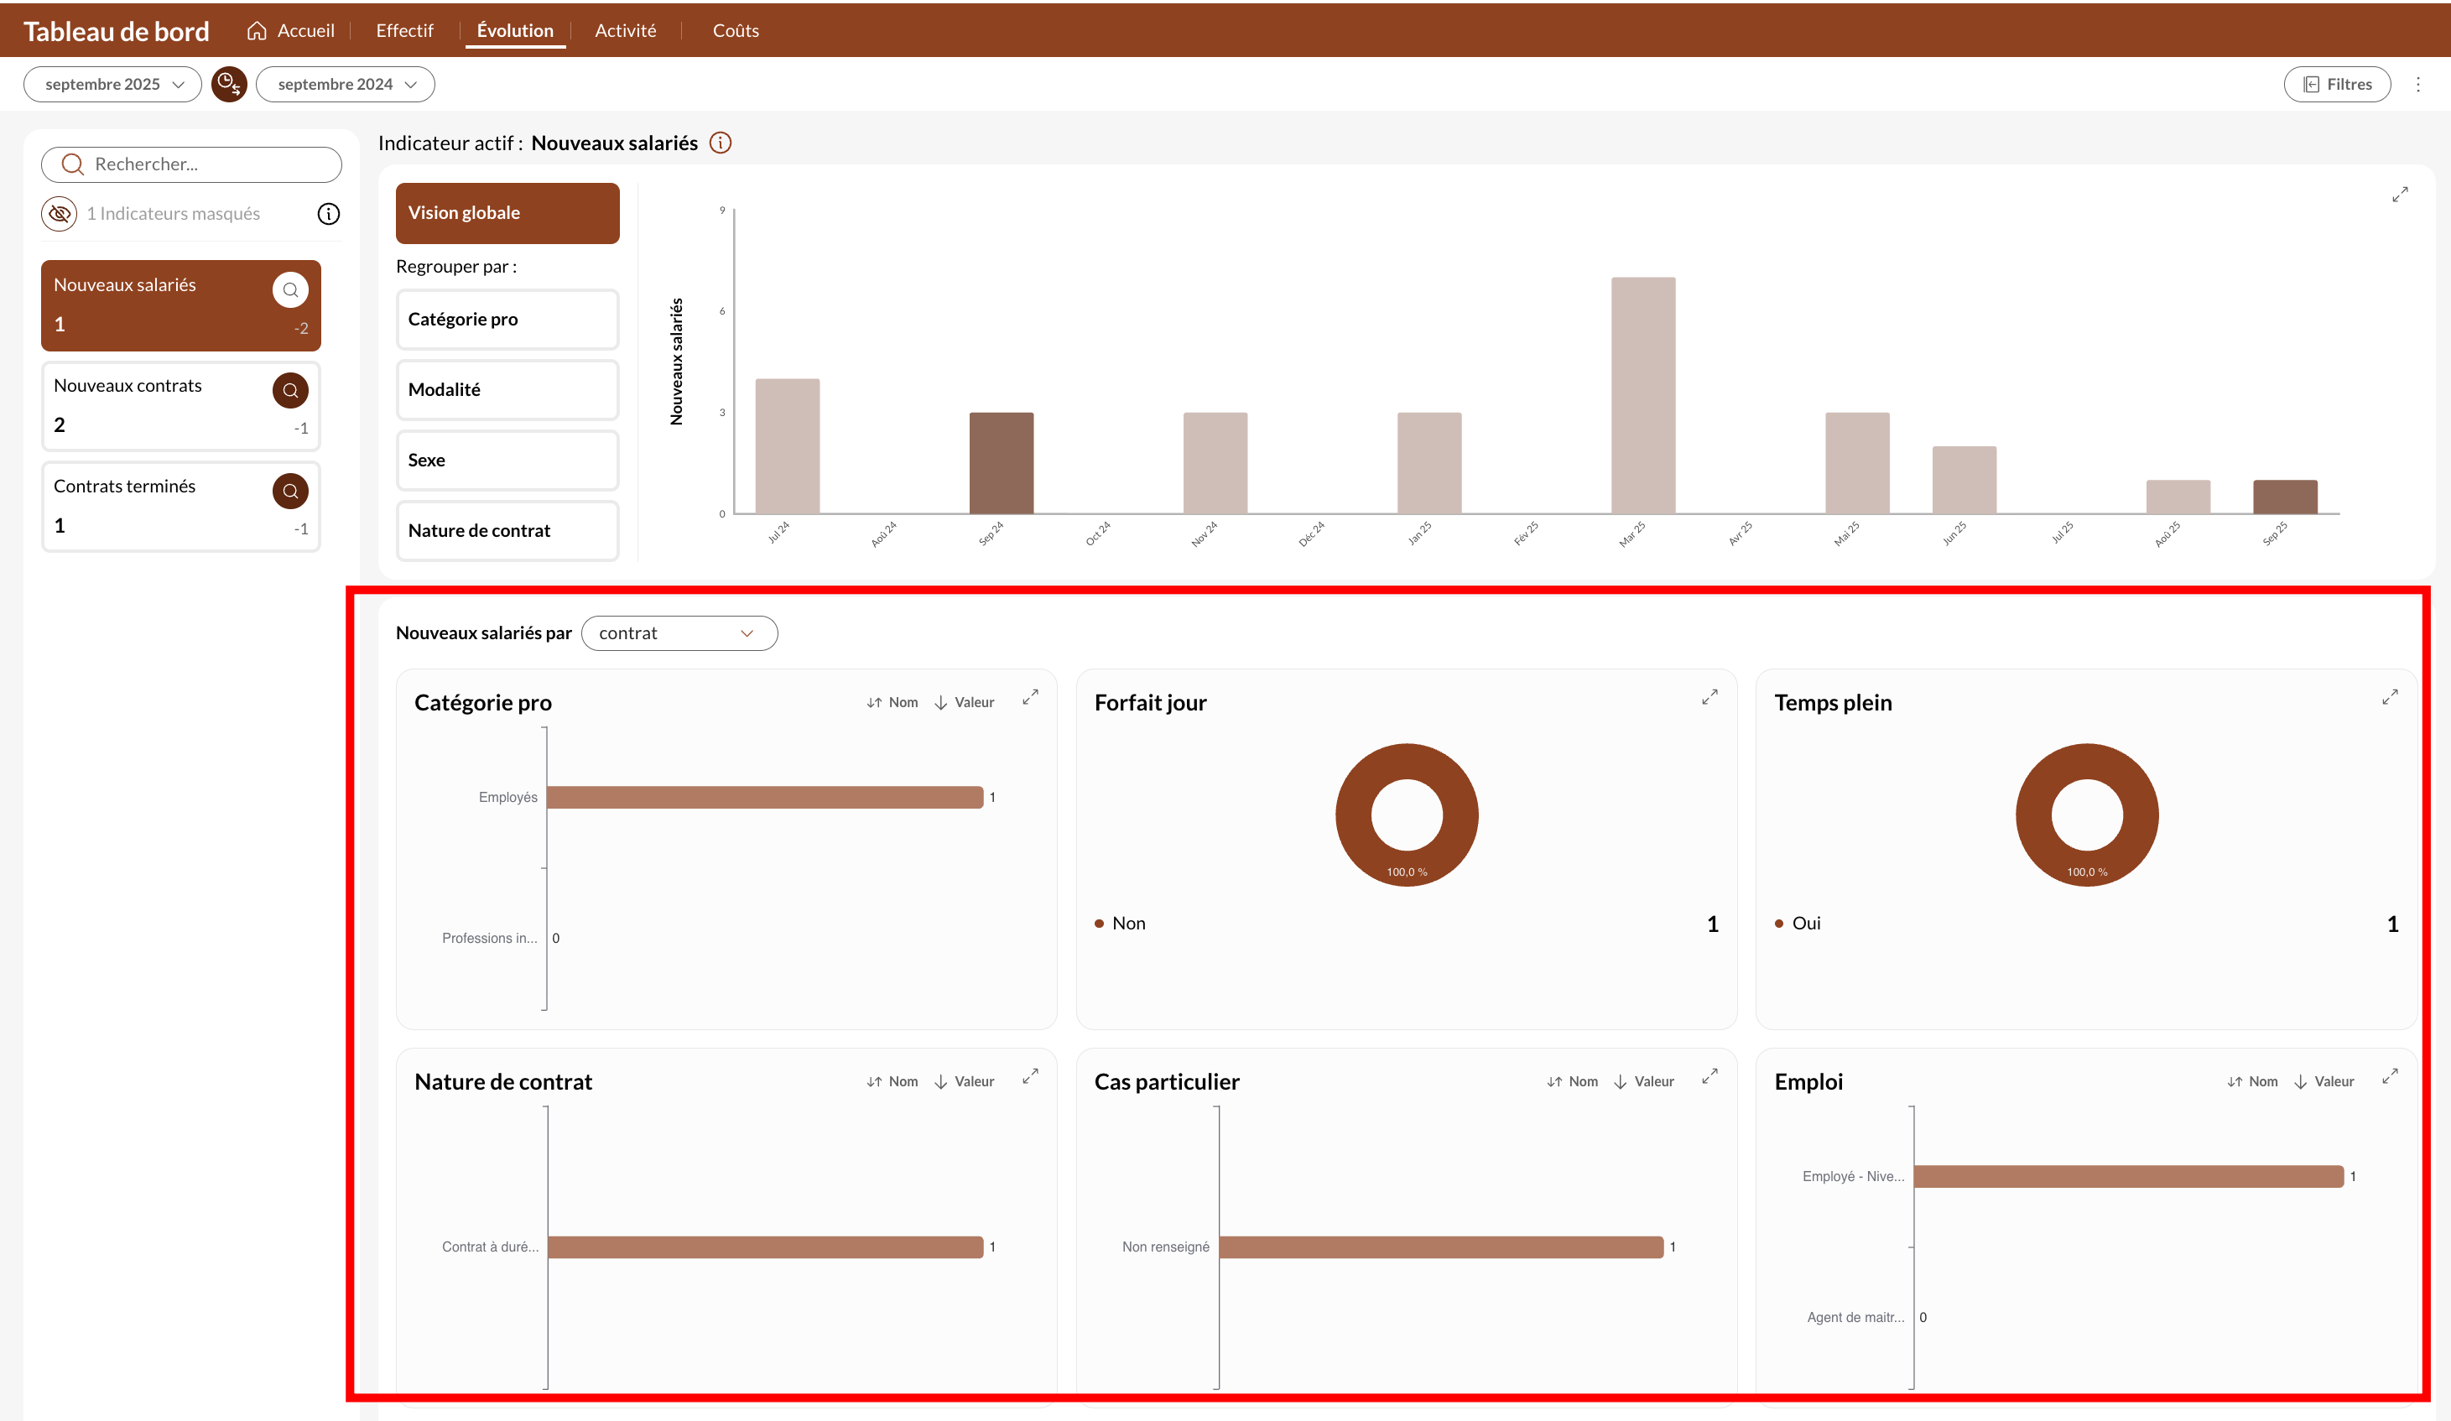Open the Filtres panel
This screenshot has height=1421, width=2451.
2336,85
